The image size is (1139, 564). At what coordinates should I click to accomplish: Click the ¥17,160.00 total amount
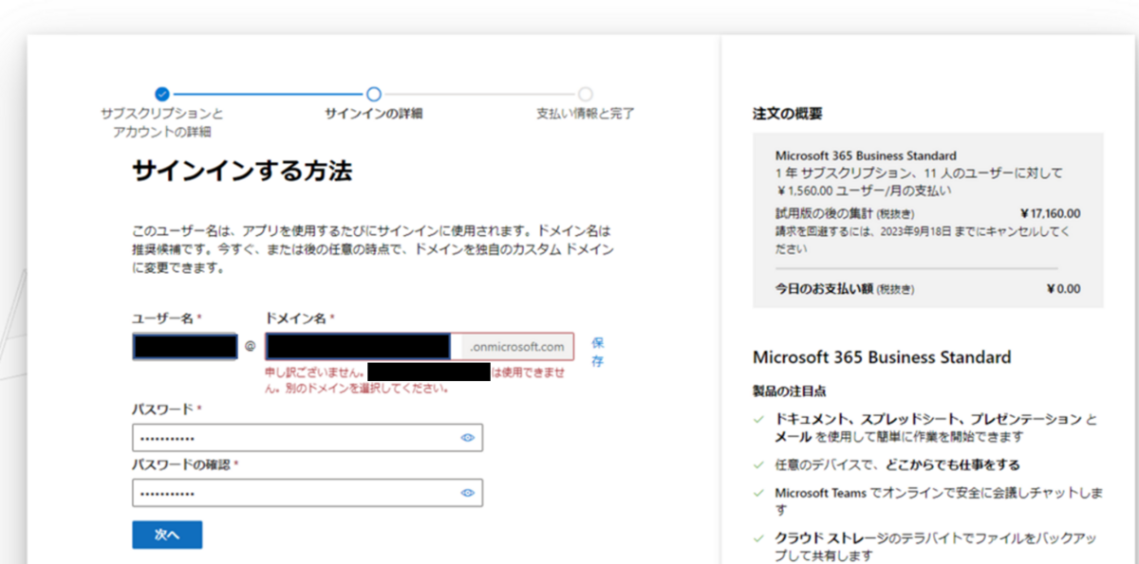point(1051,213)
